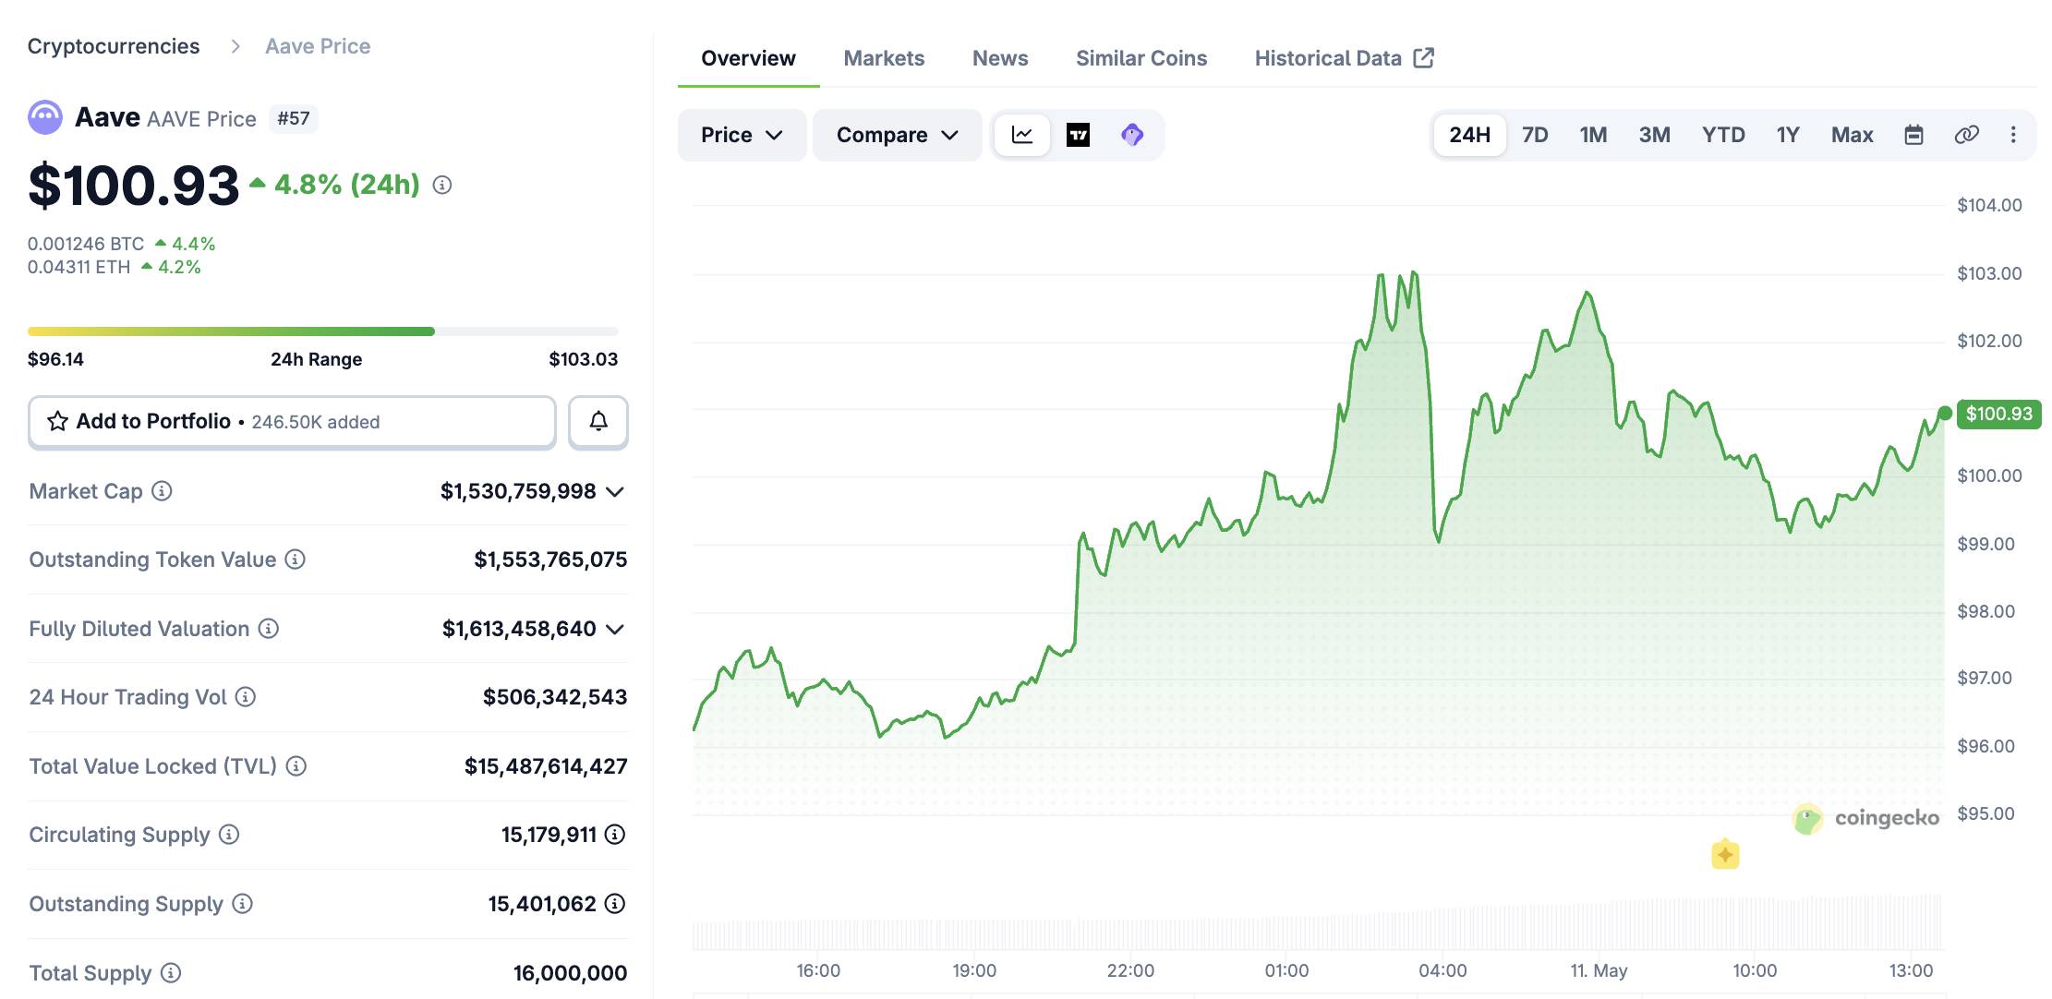
Task: Open Market Cap info icon
Action: (162, 491)
